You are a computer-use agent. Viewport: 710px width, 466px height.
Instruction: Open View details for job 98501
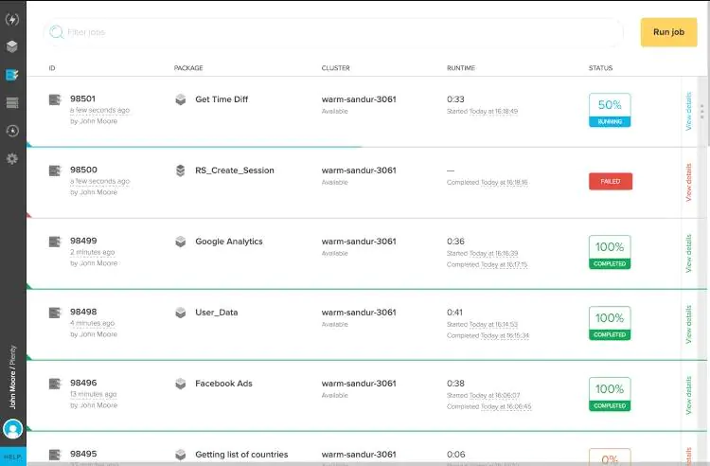pos(689,112)
